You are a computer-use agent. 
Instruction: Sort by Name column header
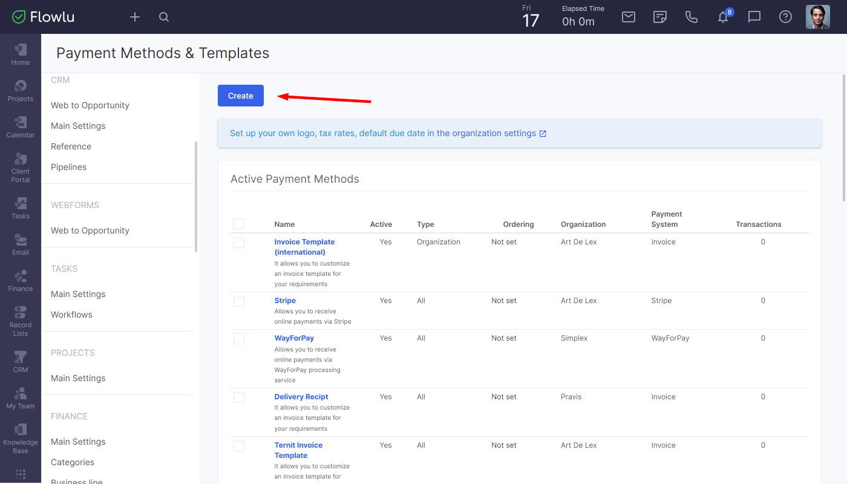click(x=284, y=224)
